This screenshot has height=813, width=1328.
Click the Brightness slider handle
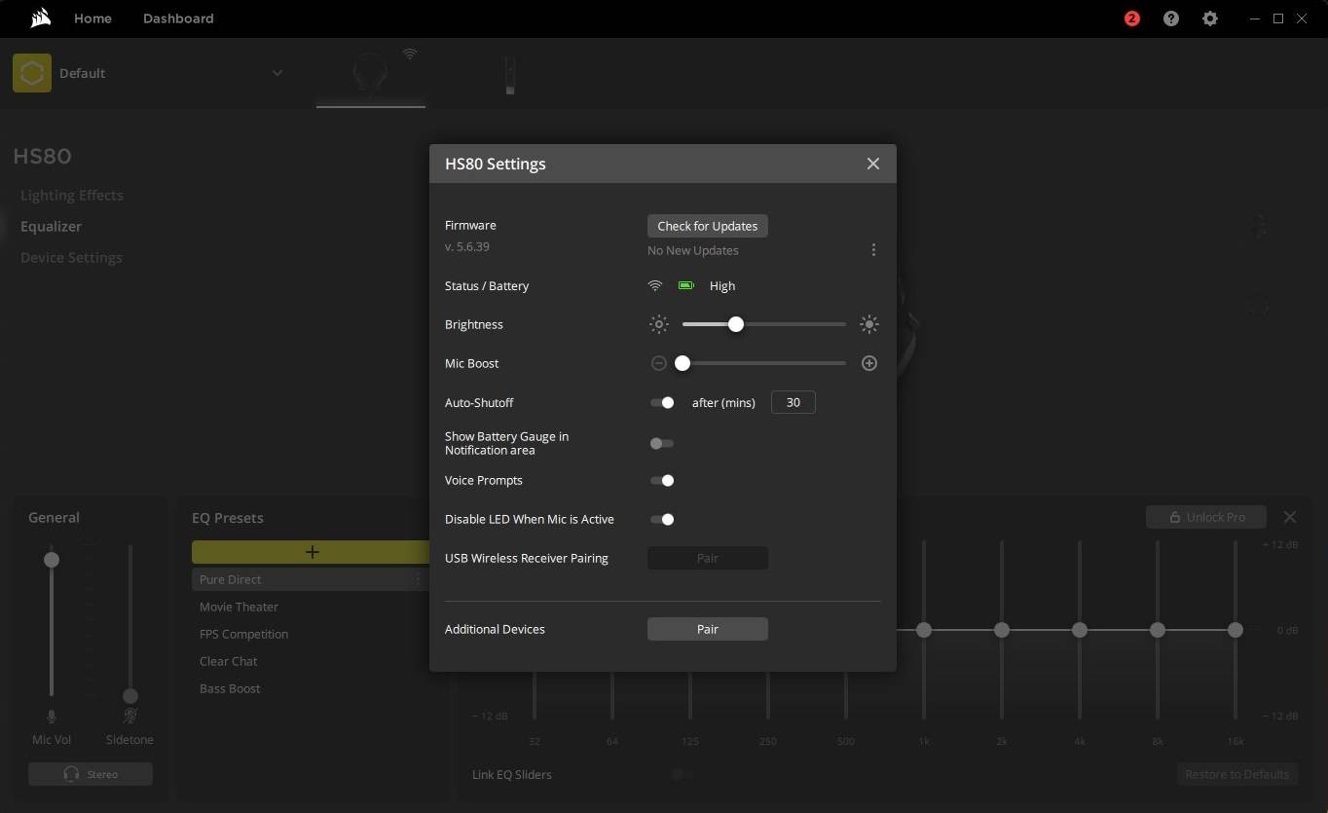736,324
